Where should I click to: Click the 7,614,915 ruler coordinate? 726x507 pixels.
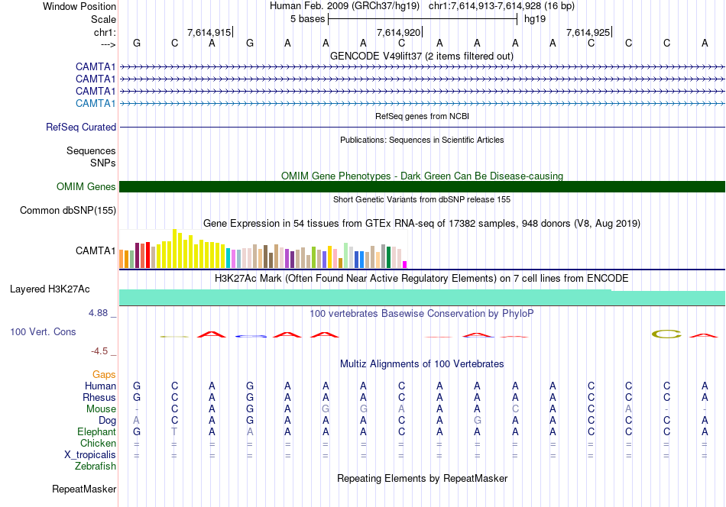(209, 32)
